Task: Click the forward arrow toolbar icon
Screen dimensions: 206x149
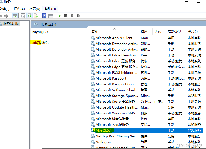Action: coord(6,16)
